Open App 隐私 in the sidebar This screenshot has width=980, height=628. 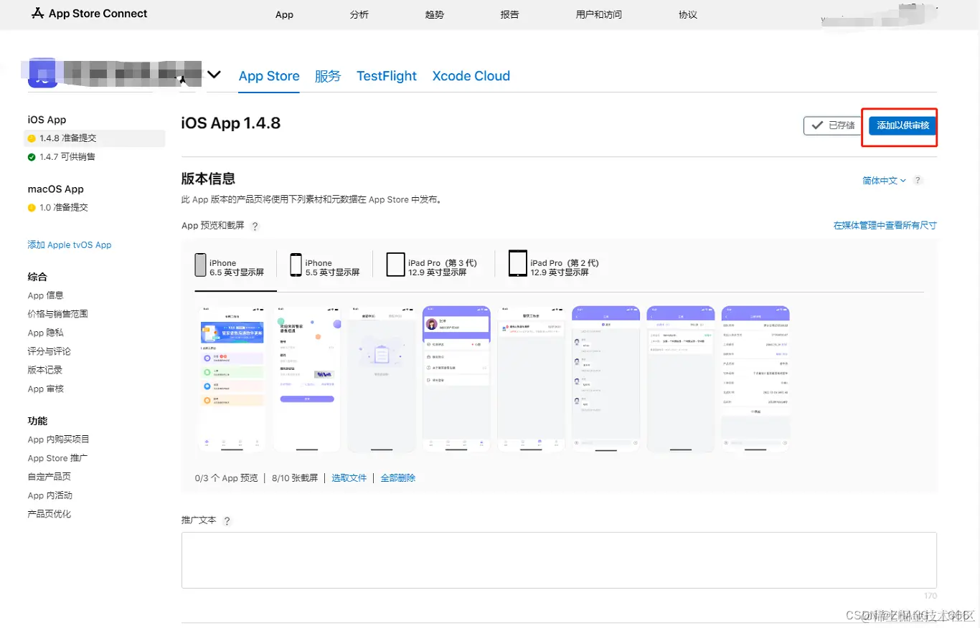pyautogui.click(x=45, y=333)
